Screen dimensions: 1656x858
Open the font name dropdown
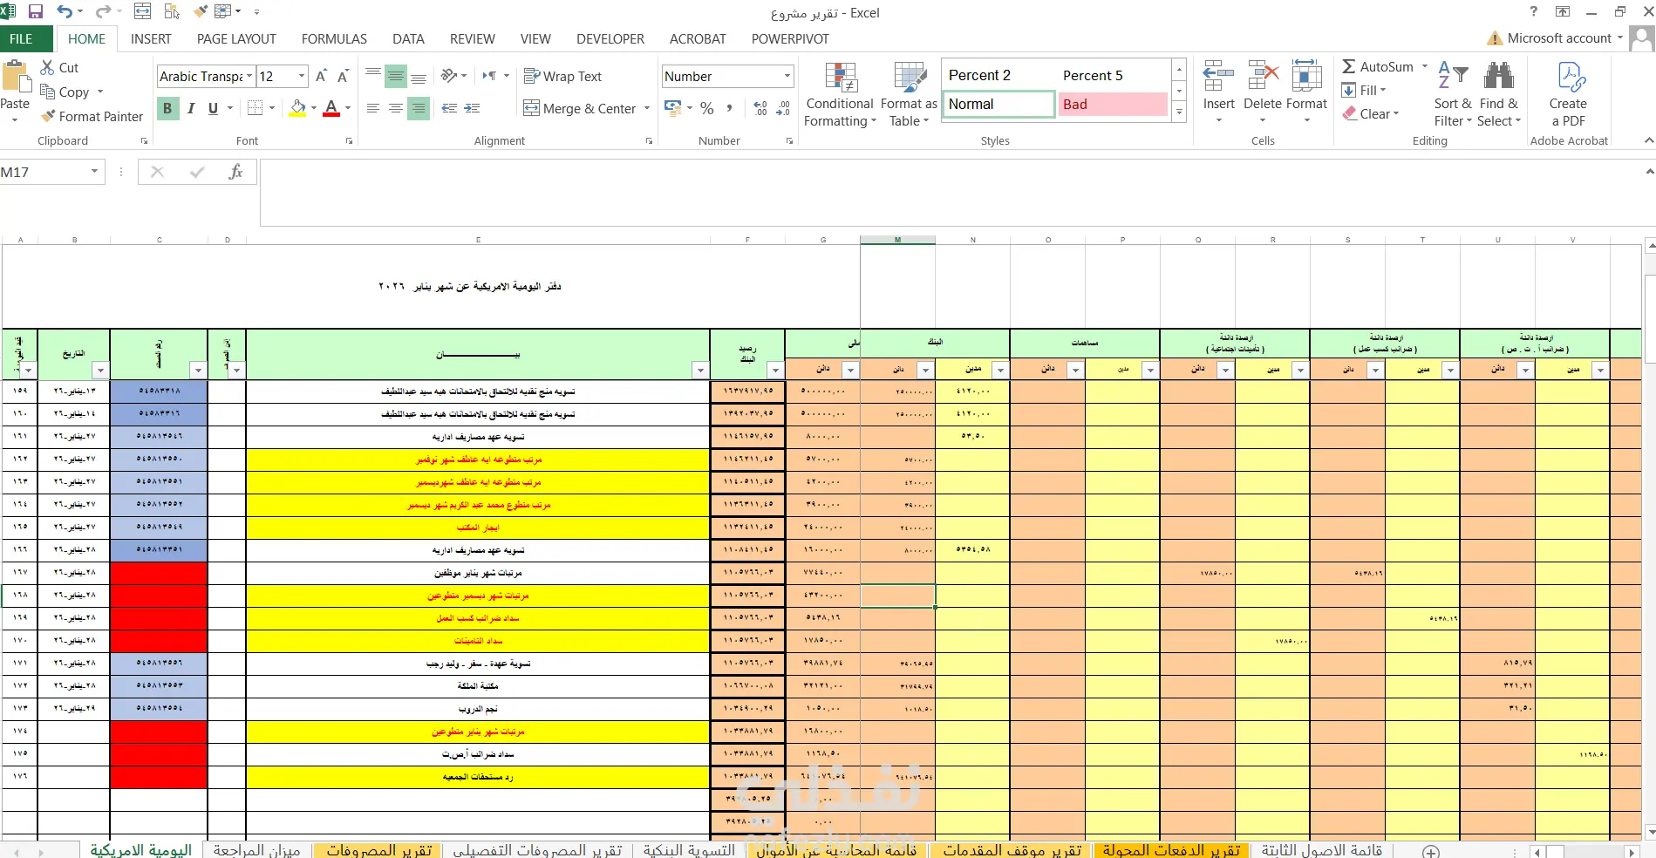(x=249, y=77)
